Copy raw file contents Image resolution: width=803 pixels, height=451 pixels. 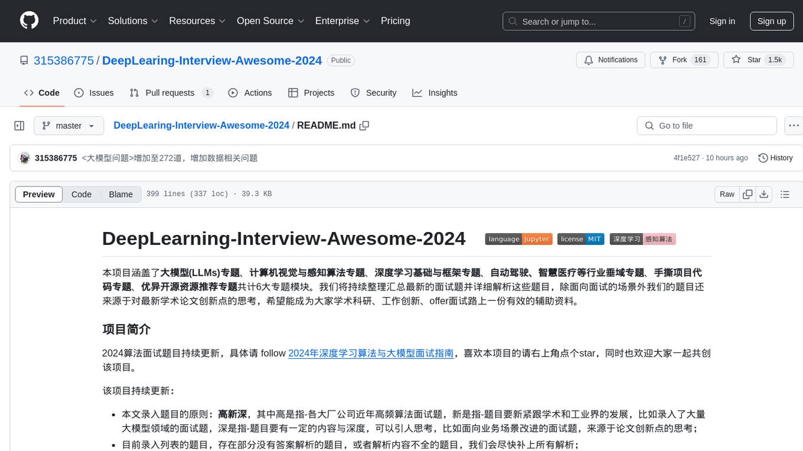coord(747,194)
